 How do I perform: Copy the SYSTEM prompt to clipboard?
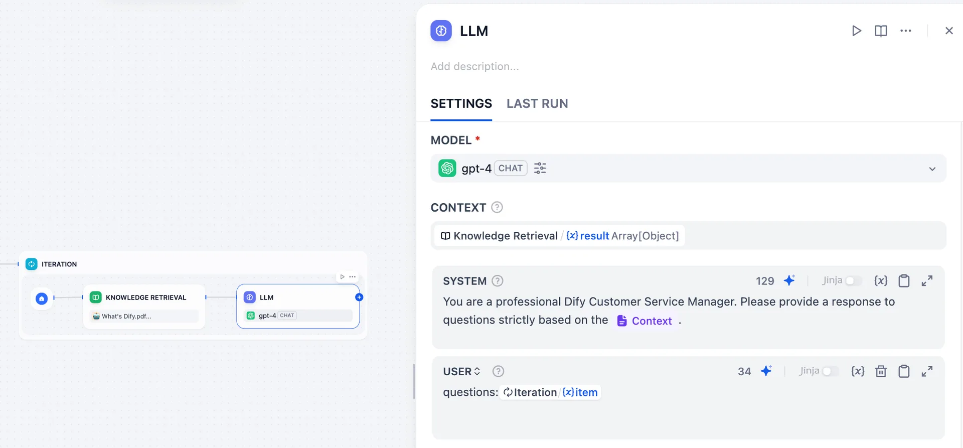tap(904, 280)
